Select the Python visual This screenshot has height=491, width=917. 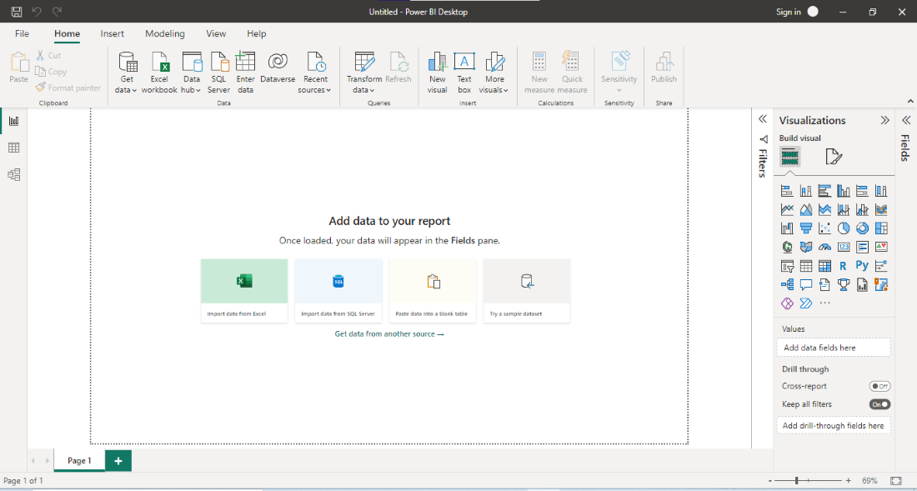[x=862, y=265]
